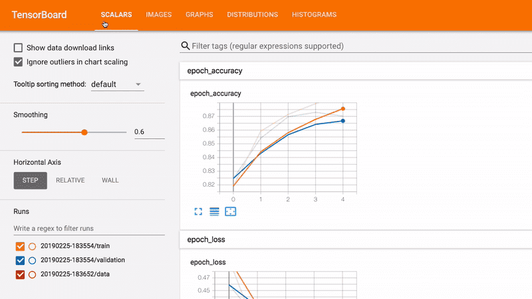Viewport: 532px width, 299px height.
Task: Click the search magnifier icon
Action: [x=186, y=47]
